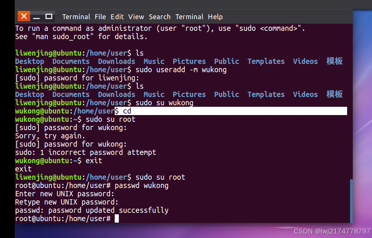Click the 'Enter new UNIX password:' line
Image resolution: width=372 pixels, height=238 pixels.
[65, 194]
